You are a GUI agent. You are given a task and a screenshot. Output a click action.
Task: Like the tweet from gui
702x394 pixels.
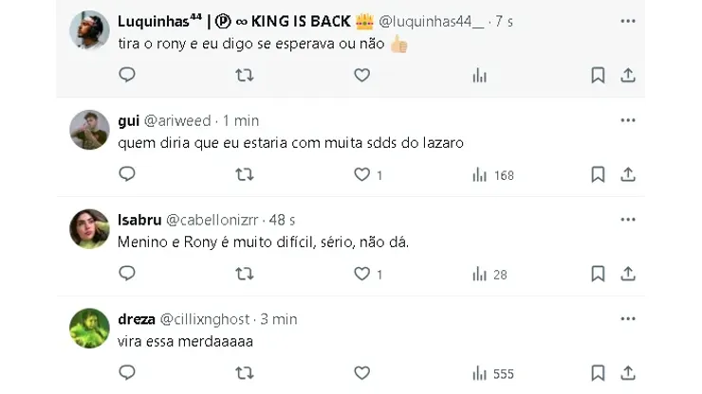pyautogui.click(x=361, y=174)
